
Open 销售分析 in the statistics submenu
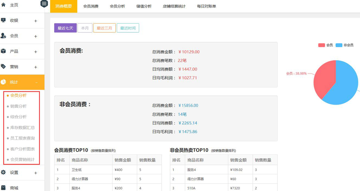pos(19,106)
